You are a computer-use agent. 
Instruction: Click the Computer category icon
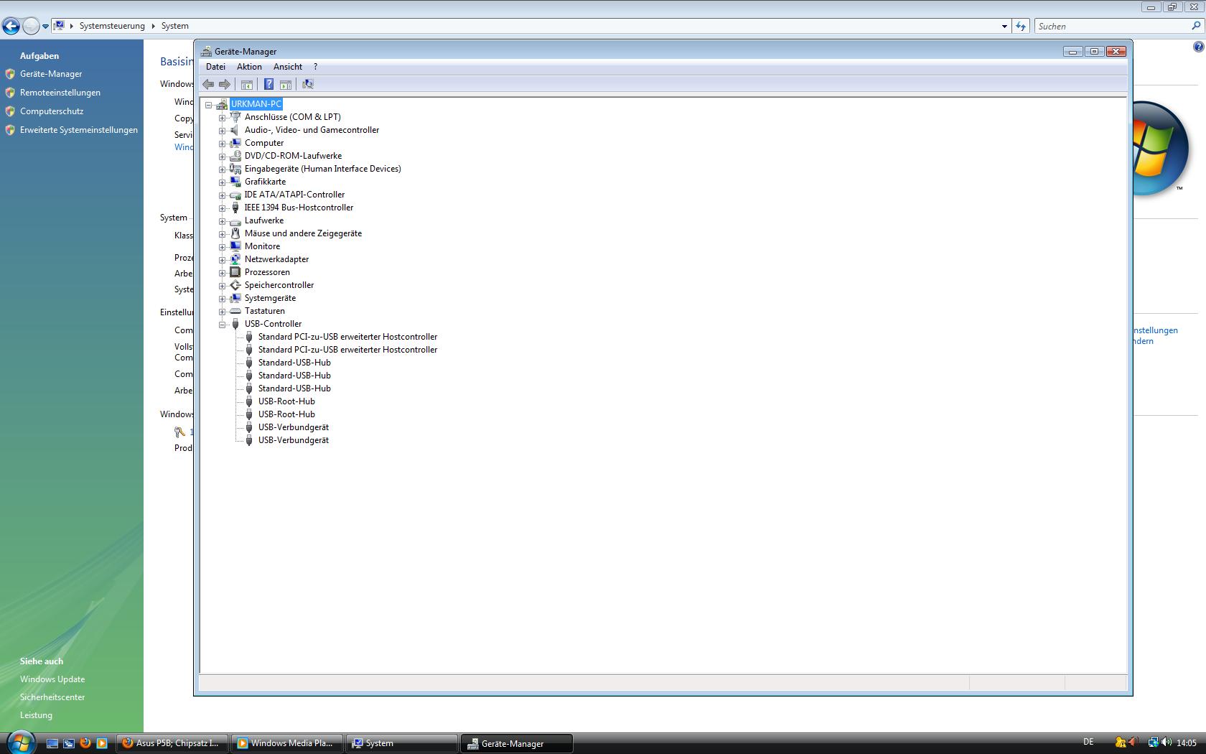pyautogui.click(x=235, y=143)
